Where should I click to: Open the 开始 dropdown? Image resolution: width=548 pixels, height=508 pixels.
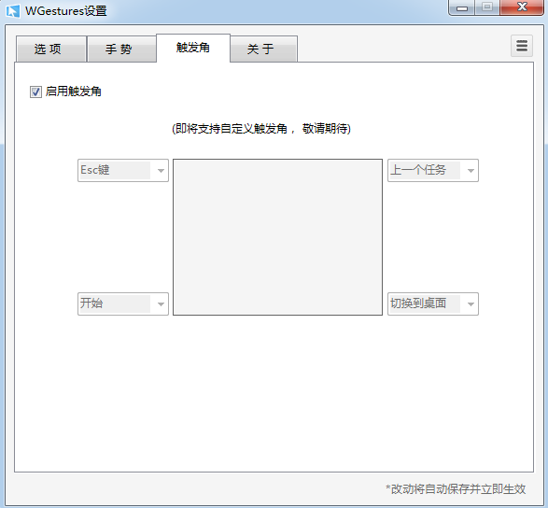coord(123,303)
